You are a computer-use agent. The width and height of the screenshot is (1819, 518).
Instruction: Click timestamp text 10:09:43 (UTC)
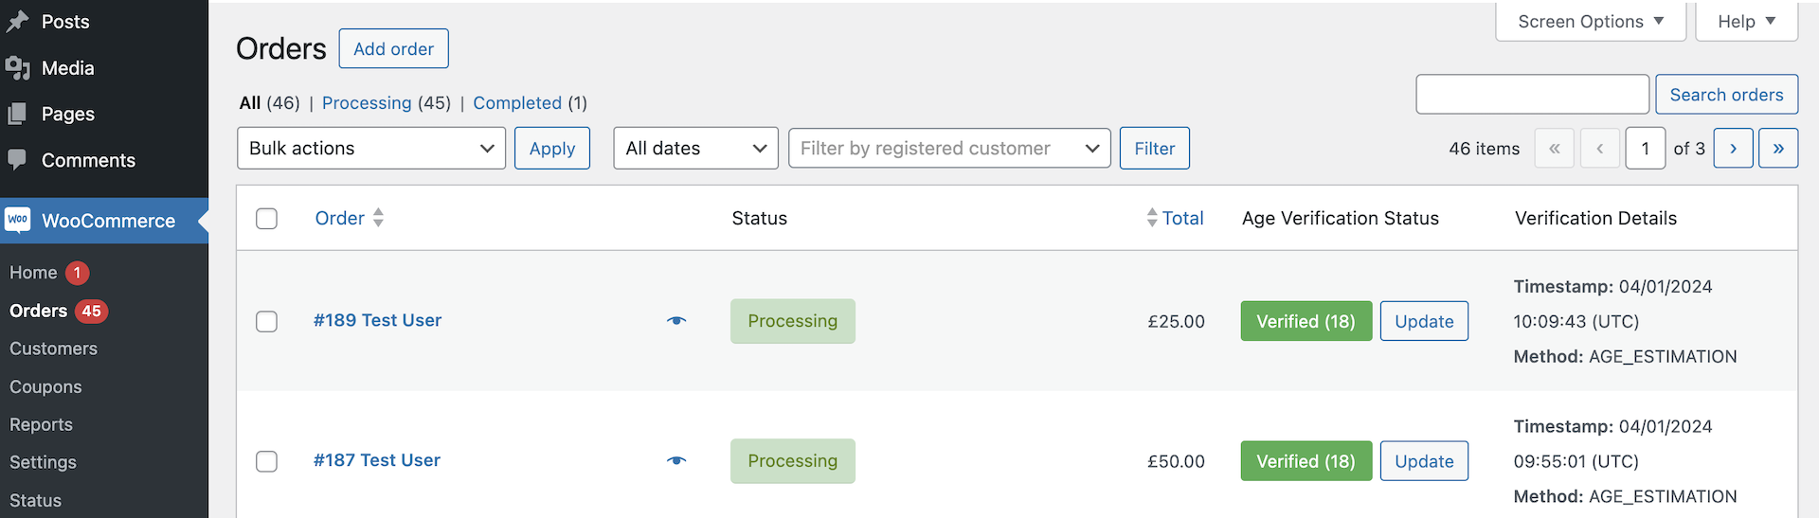click(1576, 322)
